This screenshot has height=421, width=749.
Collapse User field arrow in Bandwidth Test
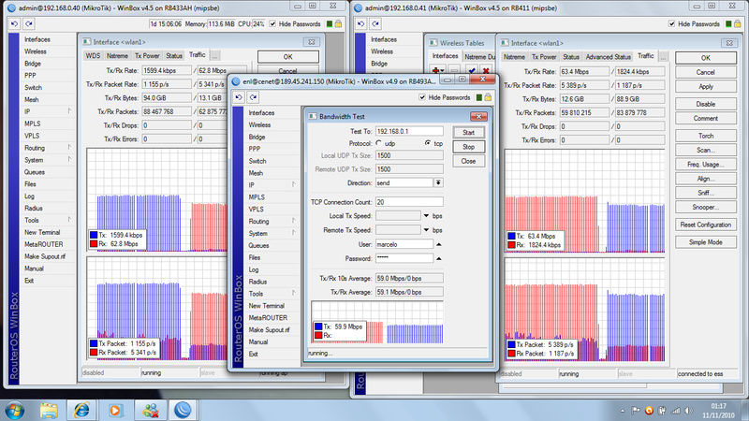[x=438, y=244]
